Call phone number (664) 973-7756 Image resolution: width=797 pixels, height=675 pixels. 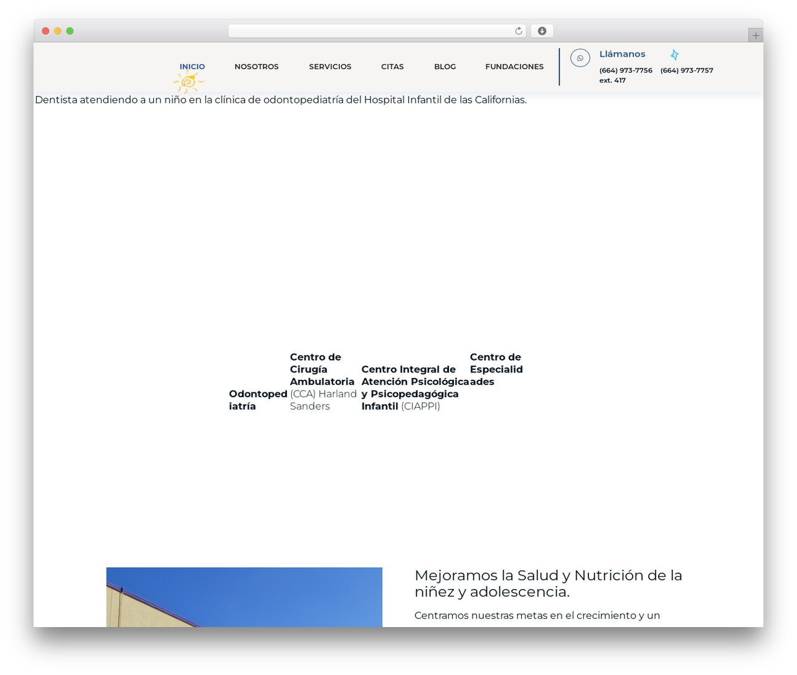[x=626, y=70]
